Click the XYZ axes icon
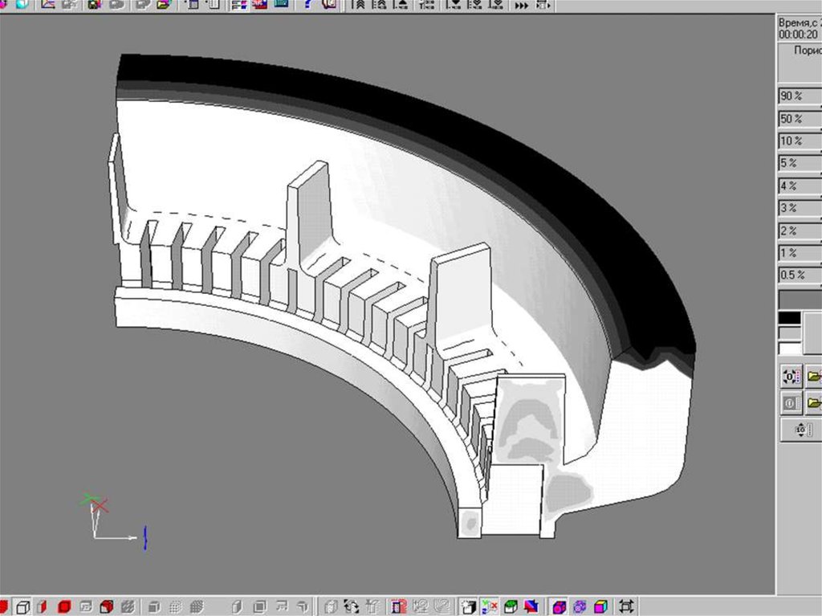The height and width of the screenshot is (616, 822). point(488,606)
